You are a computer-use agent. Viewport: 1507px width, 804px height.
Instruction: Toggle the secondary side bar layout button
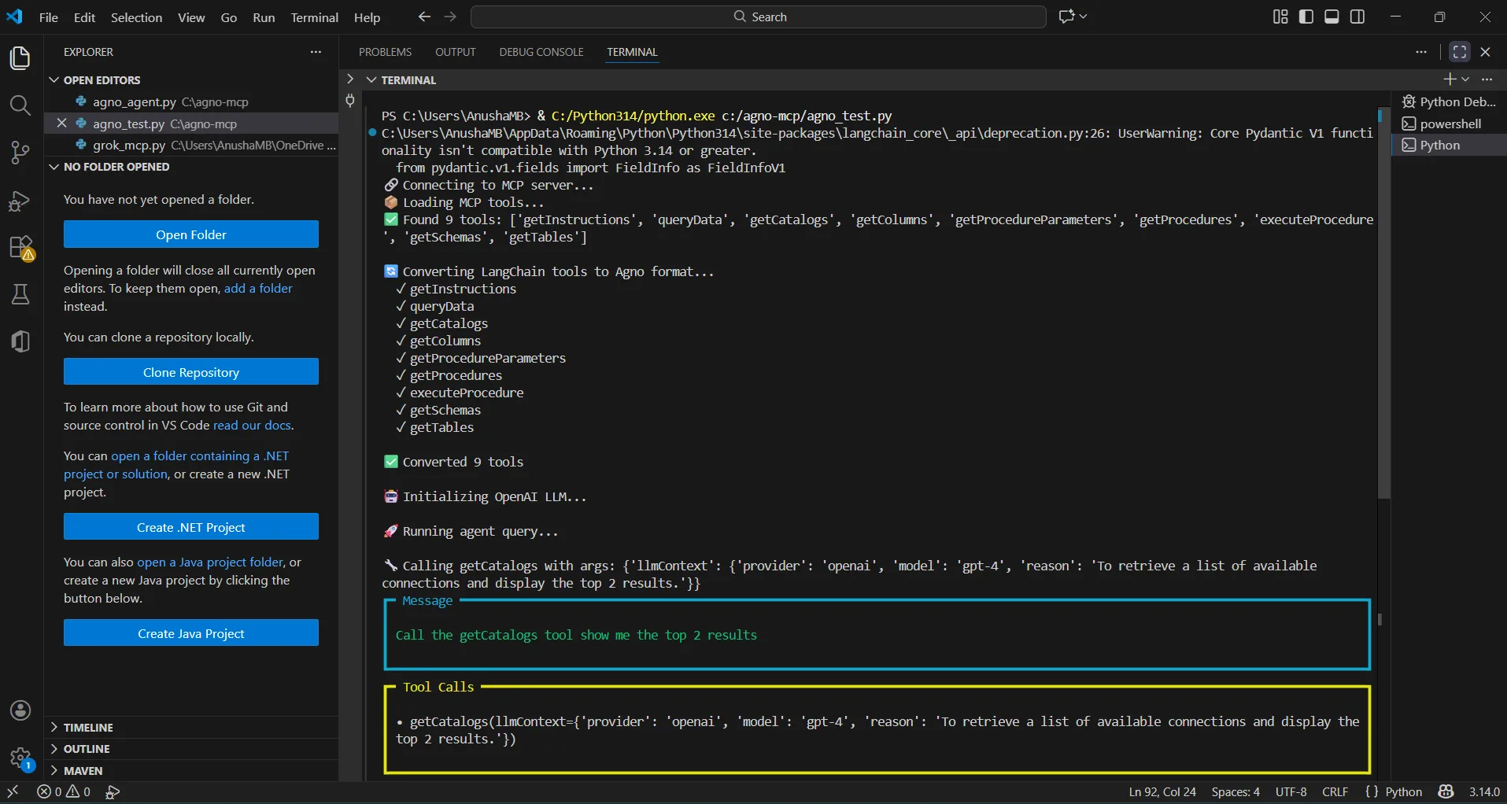coord(1357,17)
